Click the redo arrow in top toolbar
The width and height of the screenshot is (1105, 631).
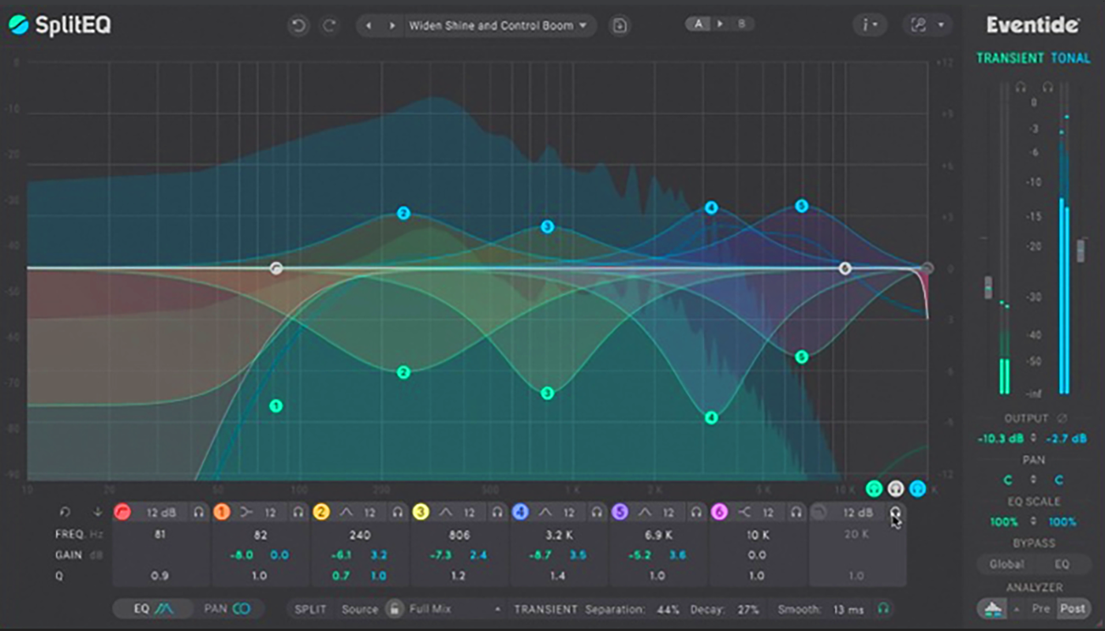click(x=328, y=25)
